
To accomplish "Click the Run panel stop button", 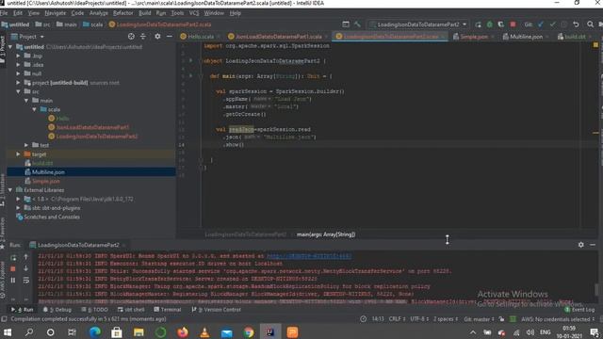I will tap(13, 268).
